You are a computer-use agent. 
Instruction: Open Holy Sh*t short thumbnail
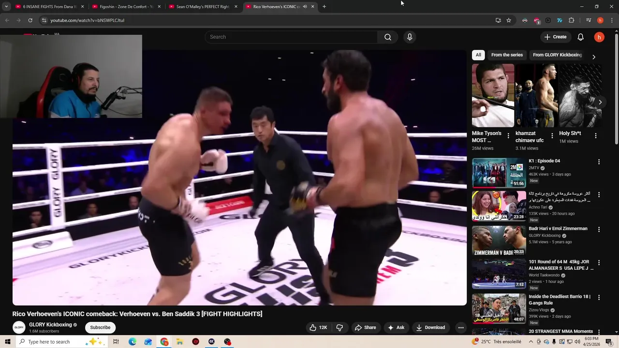pos(580,96)
